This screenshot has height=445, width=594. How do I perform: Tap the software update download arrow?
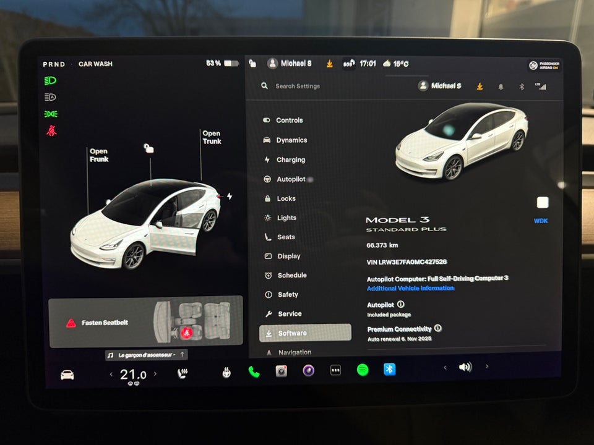coord(480,87)
